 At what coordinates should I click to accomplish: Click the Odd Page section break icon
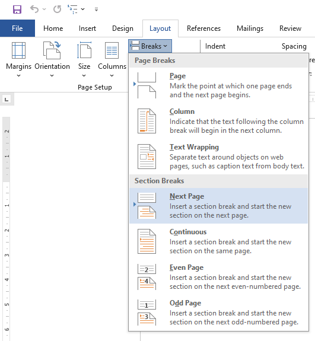[x=147, y=313]
